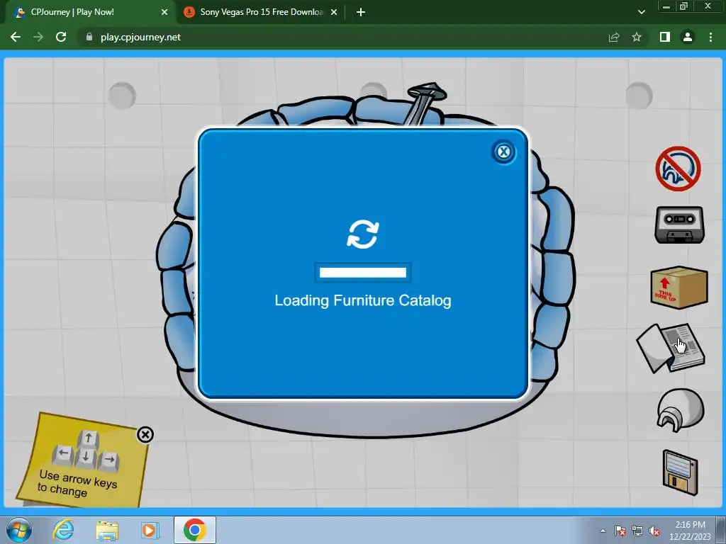Open the cardboard box furniture storage icon
Image resolution: width=726 pixels, height=544 pixels.
678,288
